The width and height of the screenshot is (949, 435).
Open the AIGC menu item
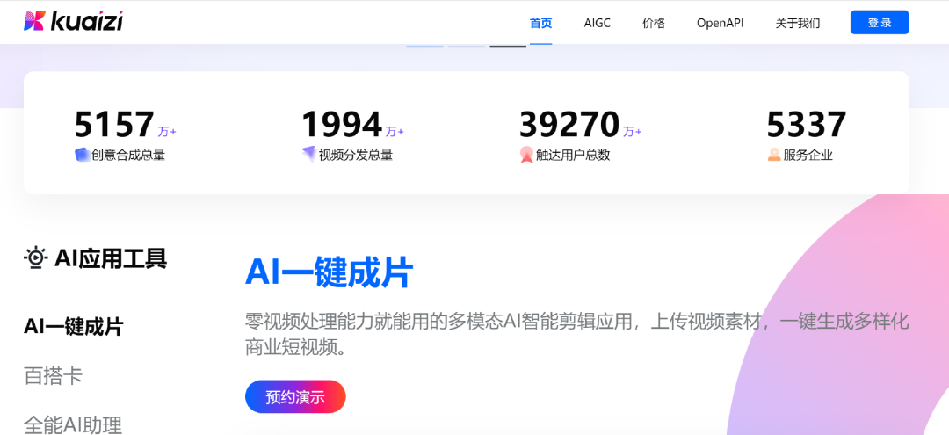point(597,24)
